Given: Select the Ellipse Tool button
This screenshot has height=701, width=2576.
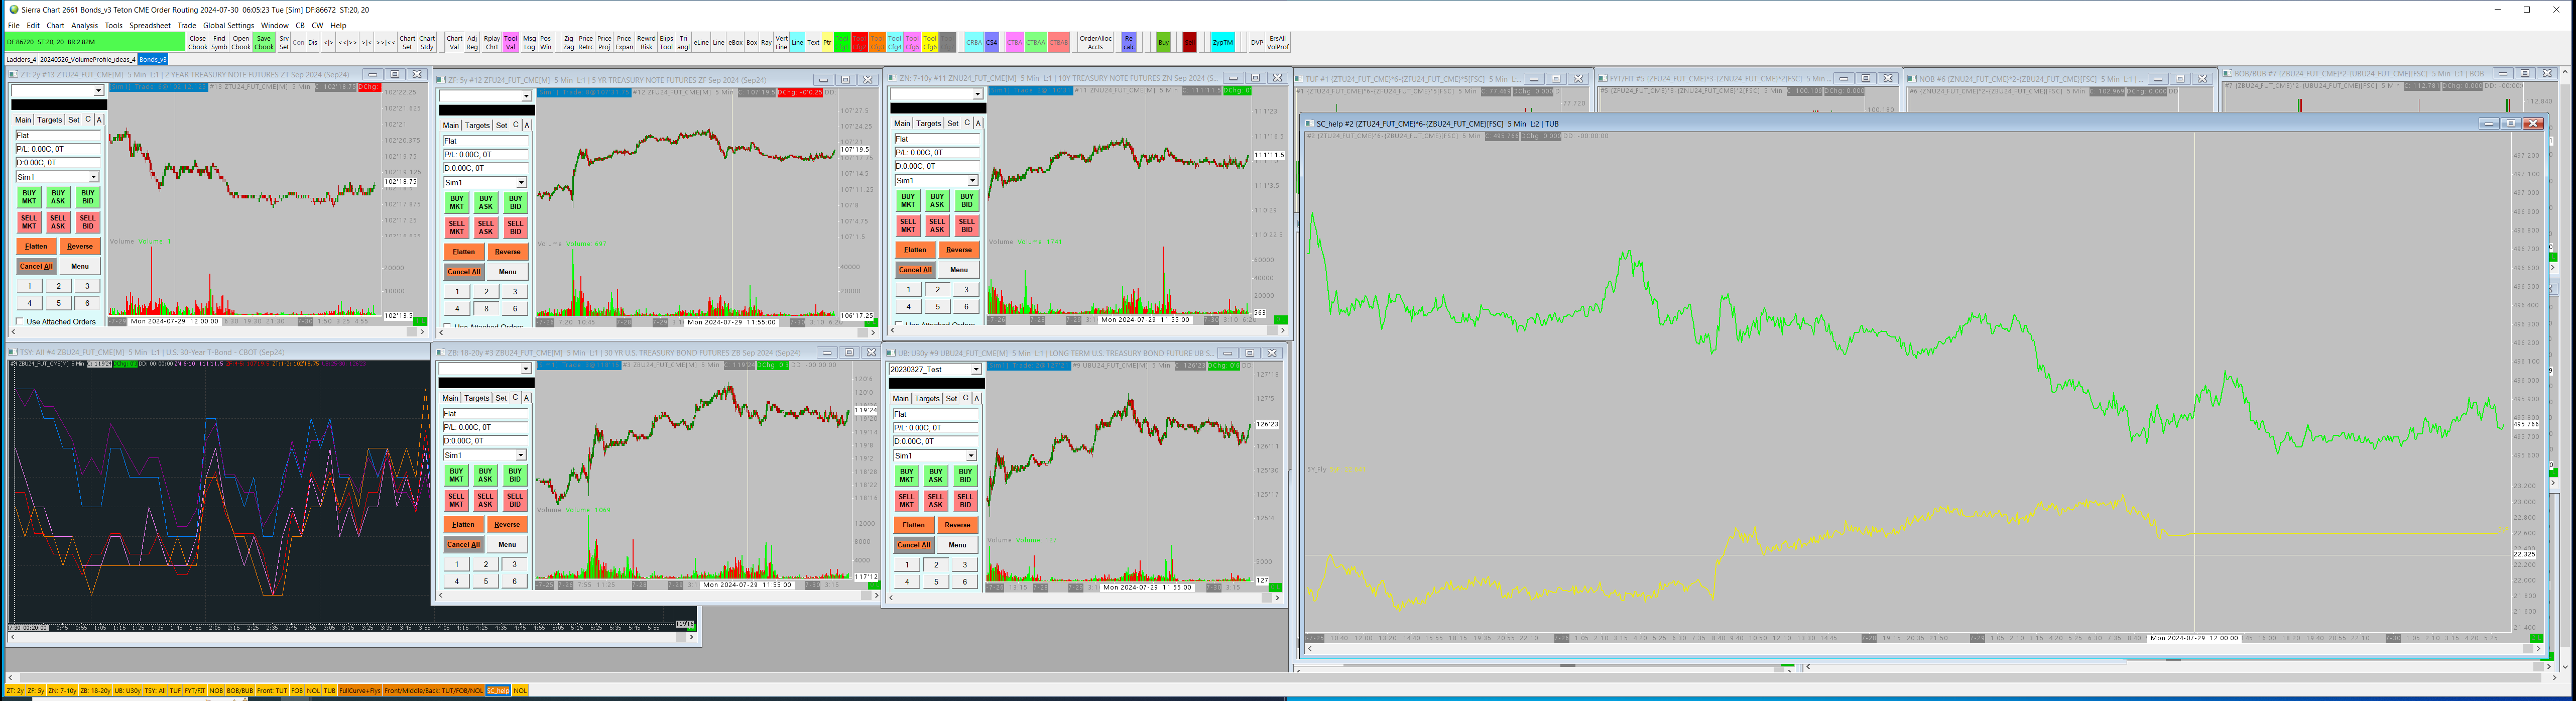Looking at the screenshot, I should (666, 42).
